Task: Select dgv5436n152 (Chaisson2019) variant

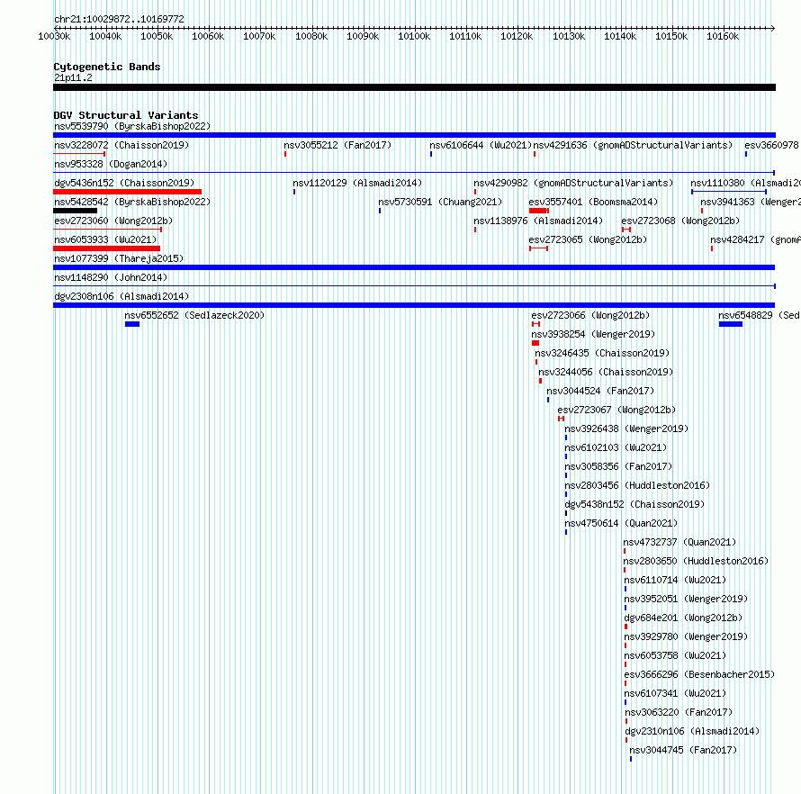Action: tap(124, 183)
